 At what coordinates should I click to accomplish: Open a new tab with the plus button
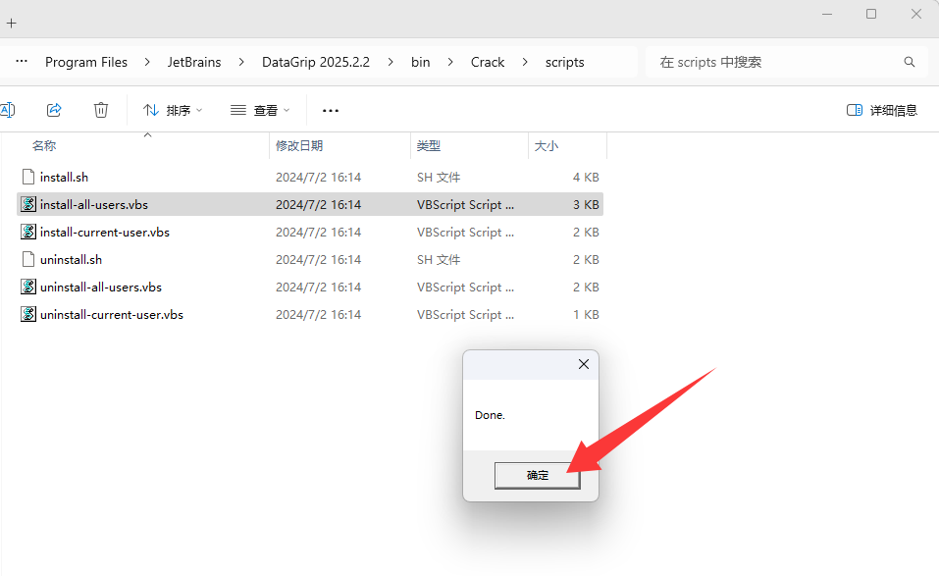[x=12, y=24]
